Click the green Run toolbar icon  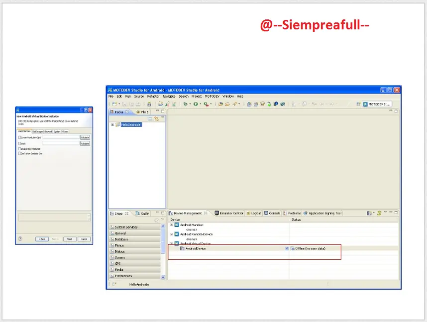pos(196,104)
